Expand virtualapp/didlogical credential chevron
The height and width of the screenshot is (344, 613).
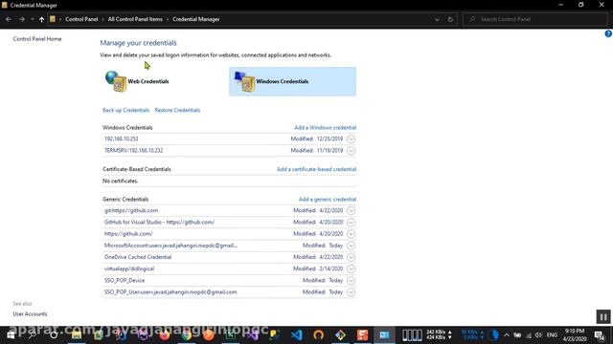click(x=352, y=269)
